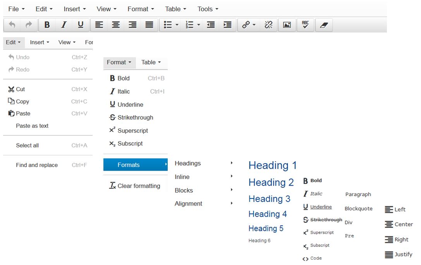Choose Clear formatting in Format menu
Image resolution: width=421 pixels, height=265 pixels.
tap(136, 186)
